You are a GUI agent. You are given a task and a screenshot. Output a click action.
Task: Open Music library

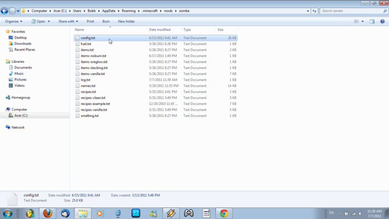click(16, 74)
